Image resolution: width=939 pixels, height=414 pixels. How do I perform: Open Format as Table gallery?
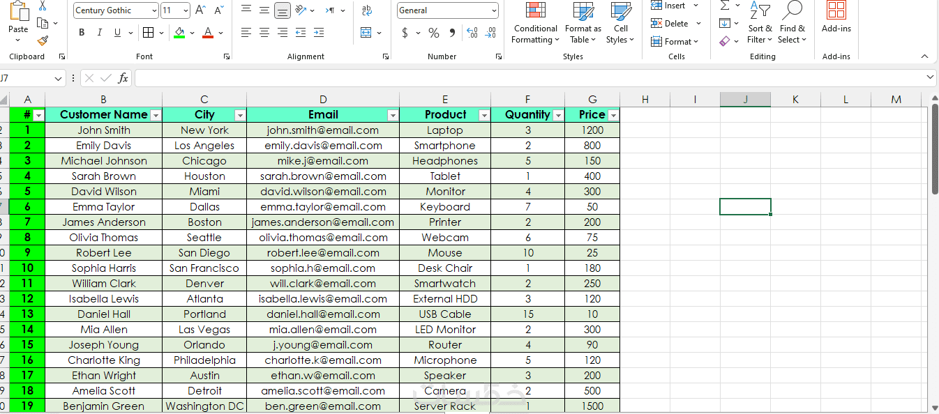(583, 23)
